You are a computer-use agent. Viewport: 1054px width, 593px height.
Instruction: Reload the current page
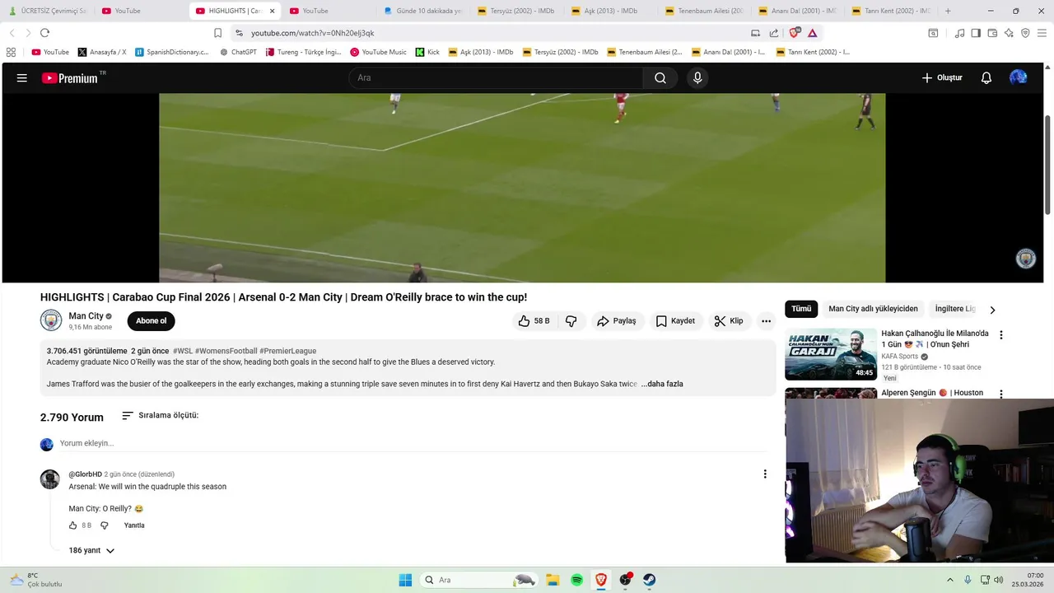coord(44,33)
